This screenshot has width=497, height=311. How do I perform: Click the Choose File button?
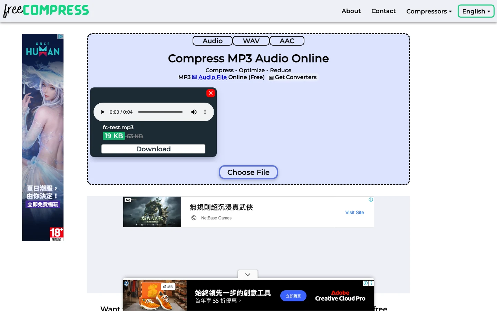(x=248, y=172)
